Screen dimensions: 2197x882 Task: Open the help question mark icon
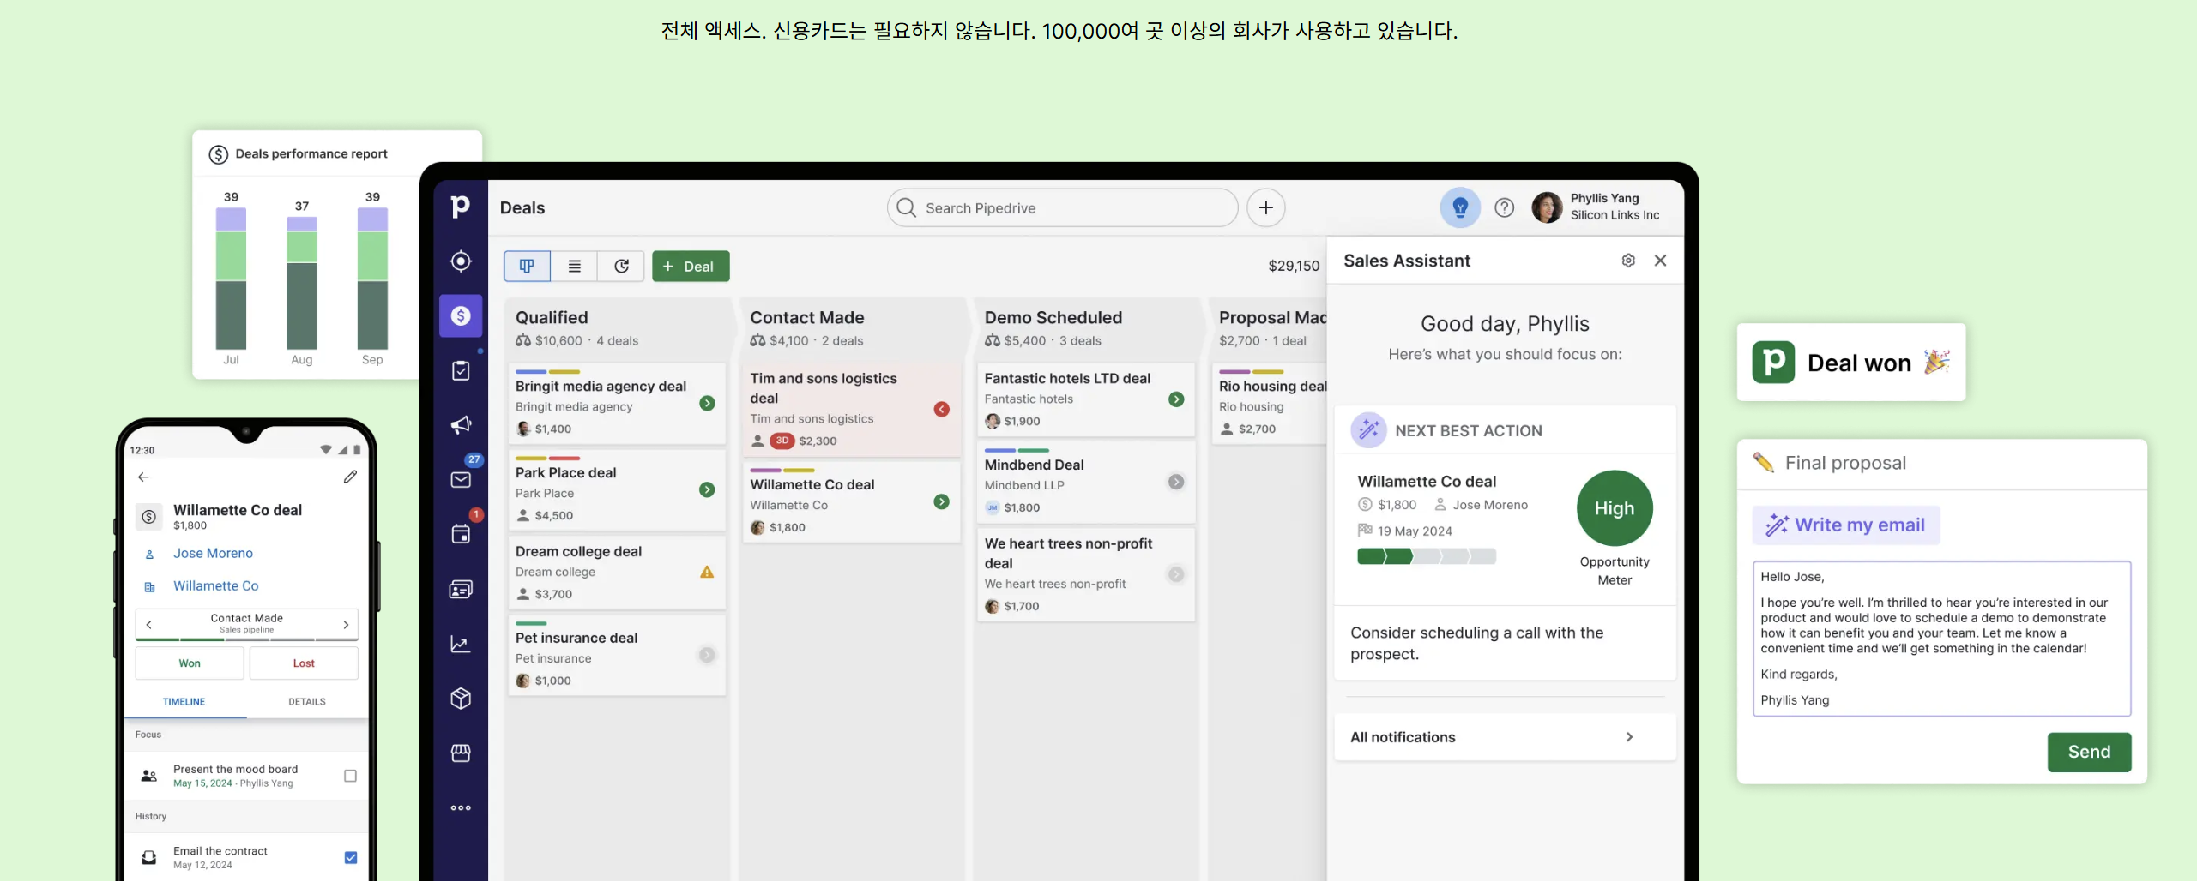(1504, 207)
